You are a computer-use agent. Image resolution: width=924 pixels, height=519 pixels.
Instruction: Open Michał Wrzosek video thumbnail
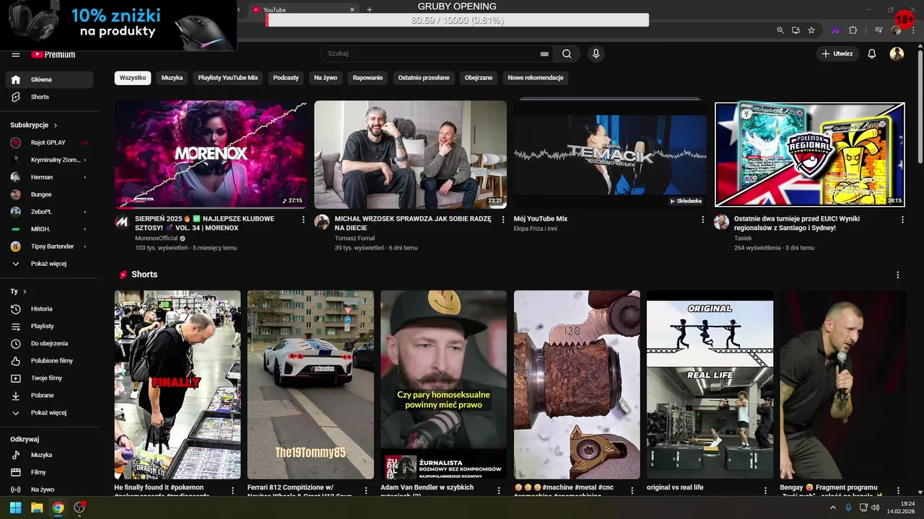(x=410, y=154)
